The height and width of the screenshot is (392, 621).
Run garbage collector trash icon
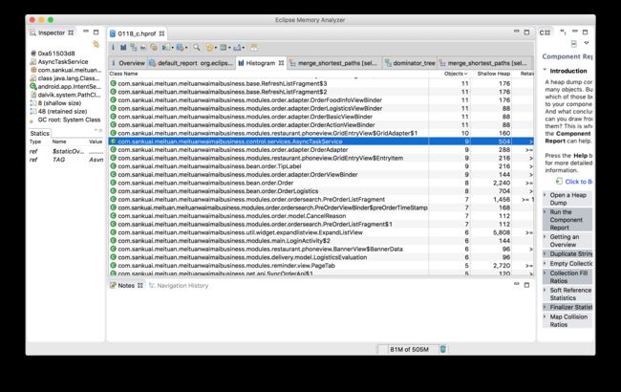click(443, 349)
